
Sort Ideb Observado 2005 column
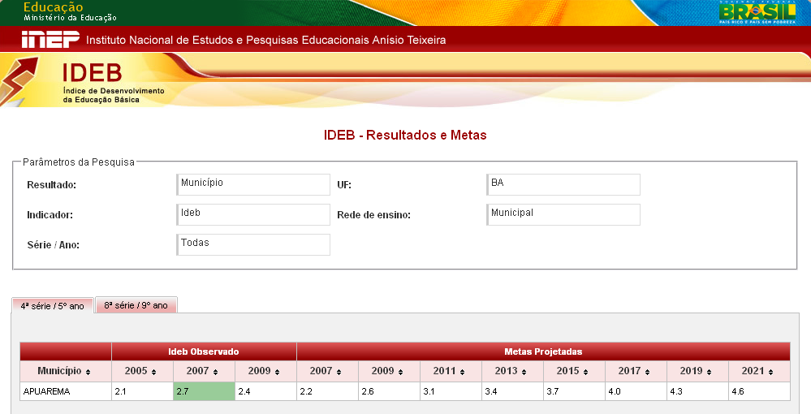click(153, 372)
